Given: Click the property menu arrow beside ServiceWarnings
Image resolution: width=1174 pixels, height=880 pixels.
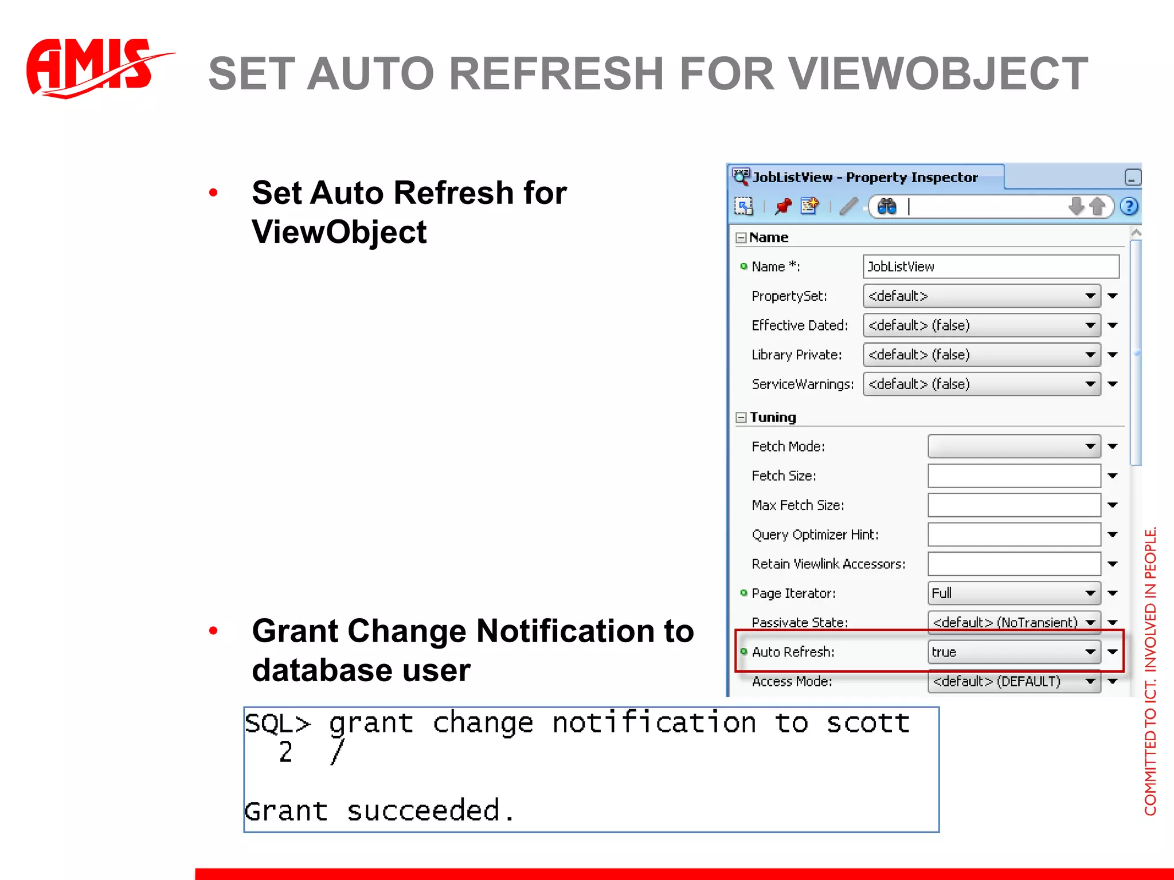Looking at the screenshot, I should (1113, 384).
